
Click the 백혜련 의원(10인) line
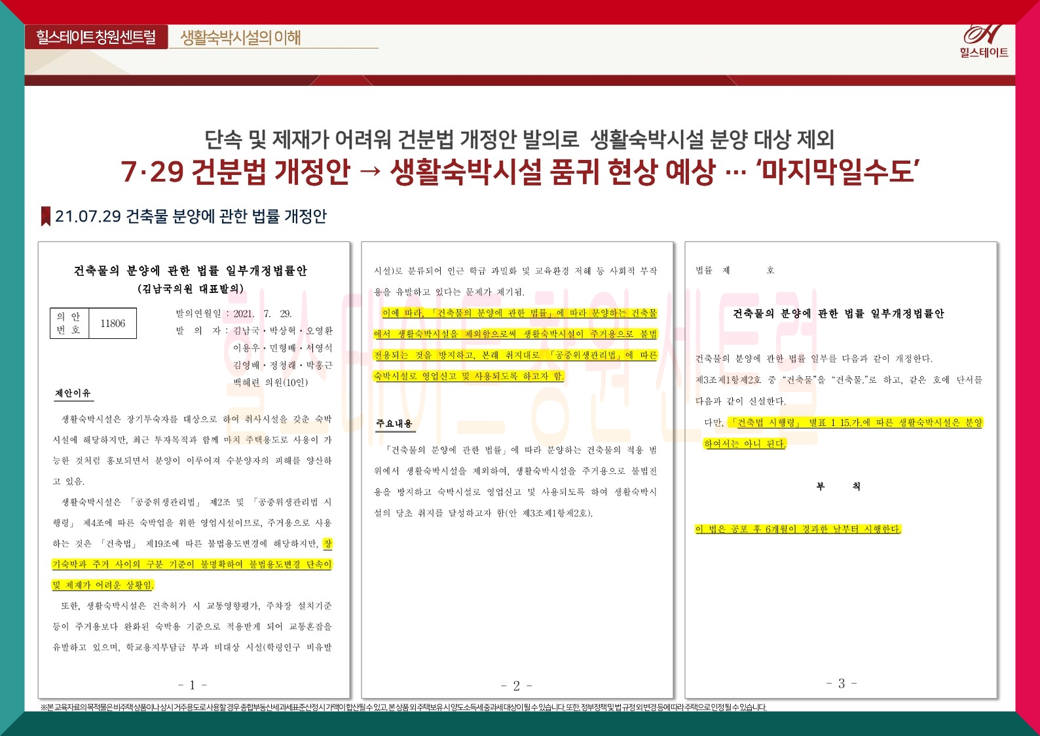(270, 382)
